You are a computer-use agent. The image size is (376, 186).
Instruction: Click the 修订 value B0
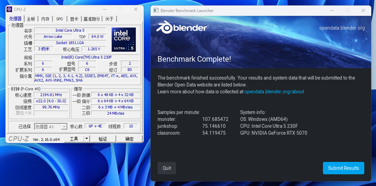(130, 70)
